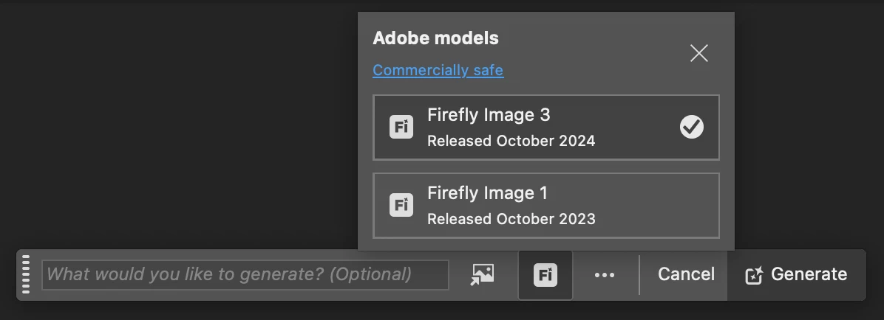Click the checkmark on Firefly Image 3
Screen dimensions: 884x320
(692, 127)
